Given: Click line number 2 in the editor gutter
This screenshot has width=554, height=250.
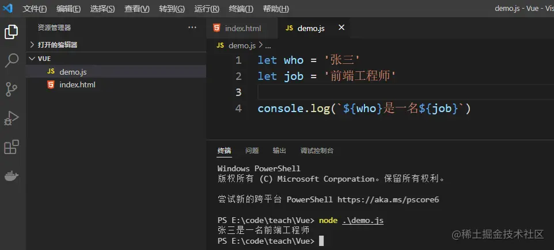Looking at the screenshot, I should pos(238,76).
